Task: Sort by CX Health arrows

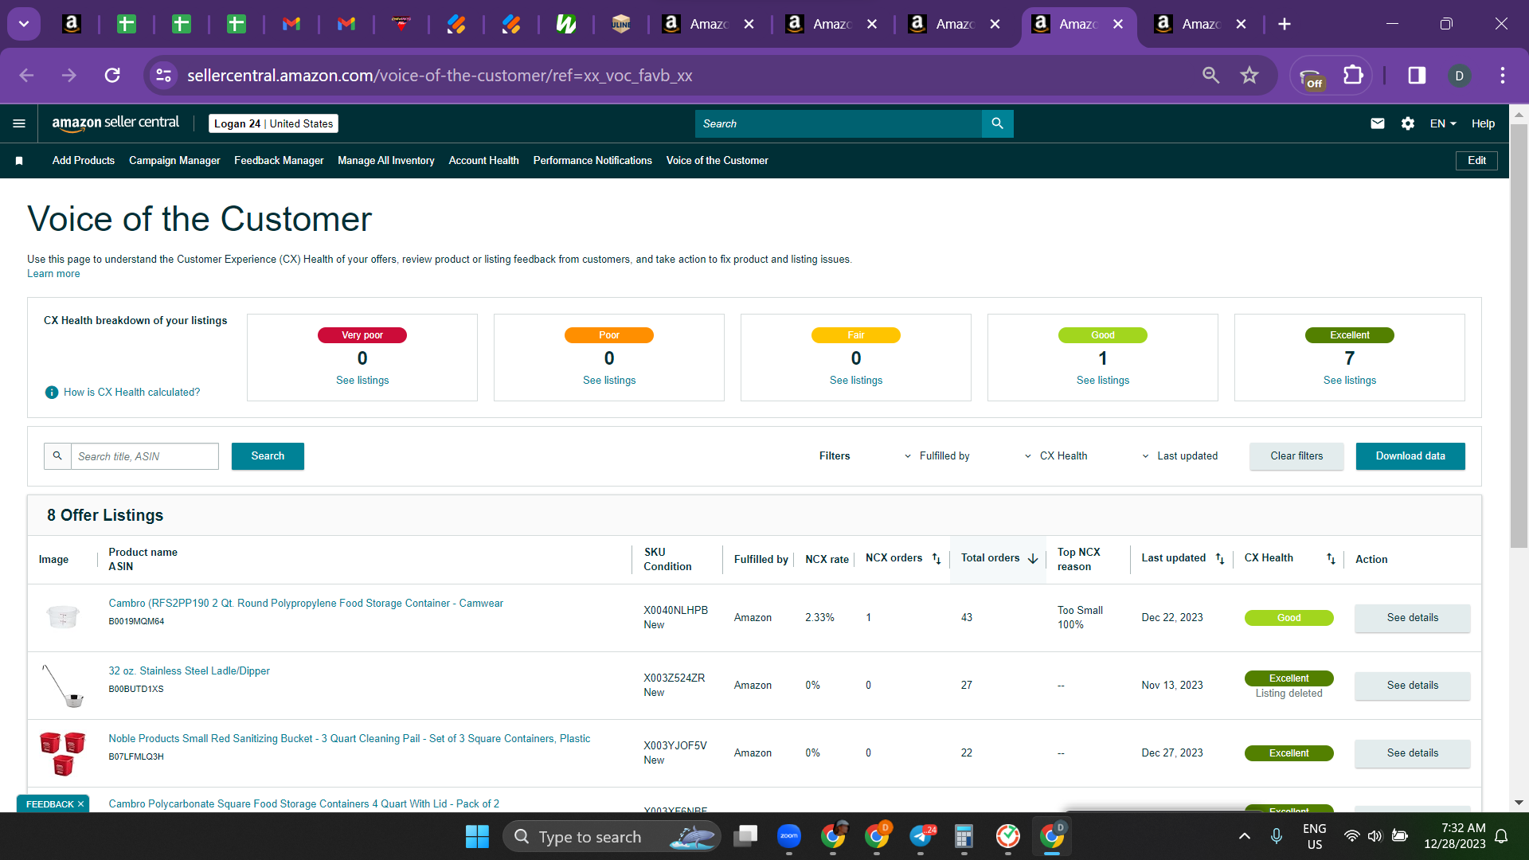Action: point(1331,559)
